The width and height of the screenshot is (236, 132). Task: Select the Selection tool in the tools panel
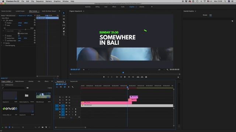coord(64,13)
